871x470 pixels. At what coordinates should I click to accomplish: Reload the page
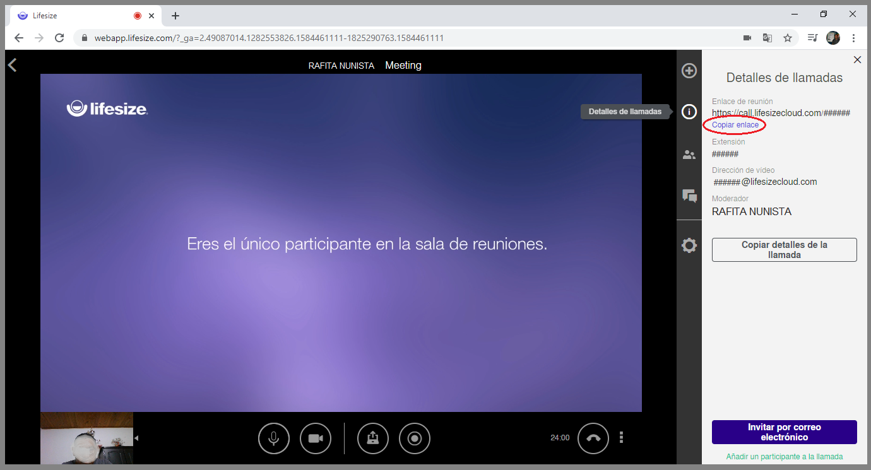coord(59,38)
